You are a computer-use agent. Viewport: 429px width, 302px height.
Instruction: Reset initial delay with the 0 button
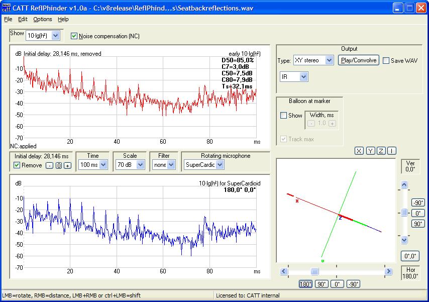(58, 165)
